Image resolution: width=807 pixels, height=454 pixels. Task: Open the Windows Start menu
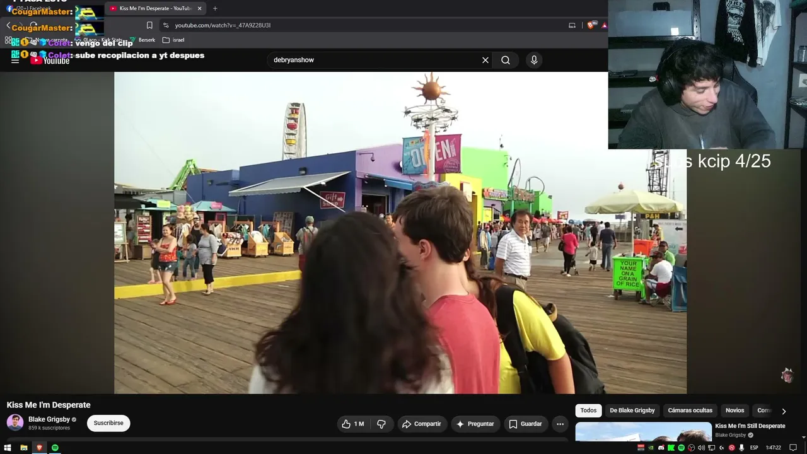[8, 448]
